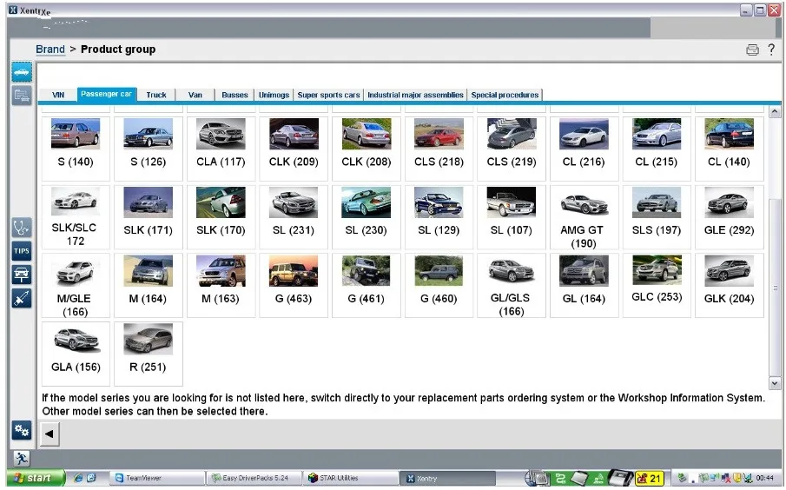Open the car on lift icon
The image size is (786, 490).
[x=22, y=275]
